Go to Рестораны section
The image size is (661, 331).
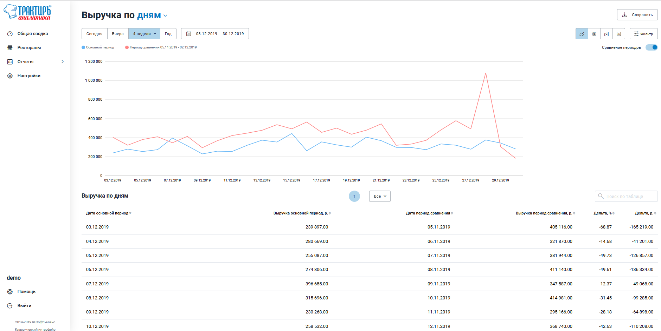pyautogui.click(x=29, y=48)
